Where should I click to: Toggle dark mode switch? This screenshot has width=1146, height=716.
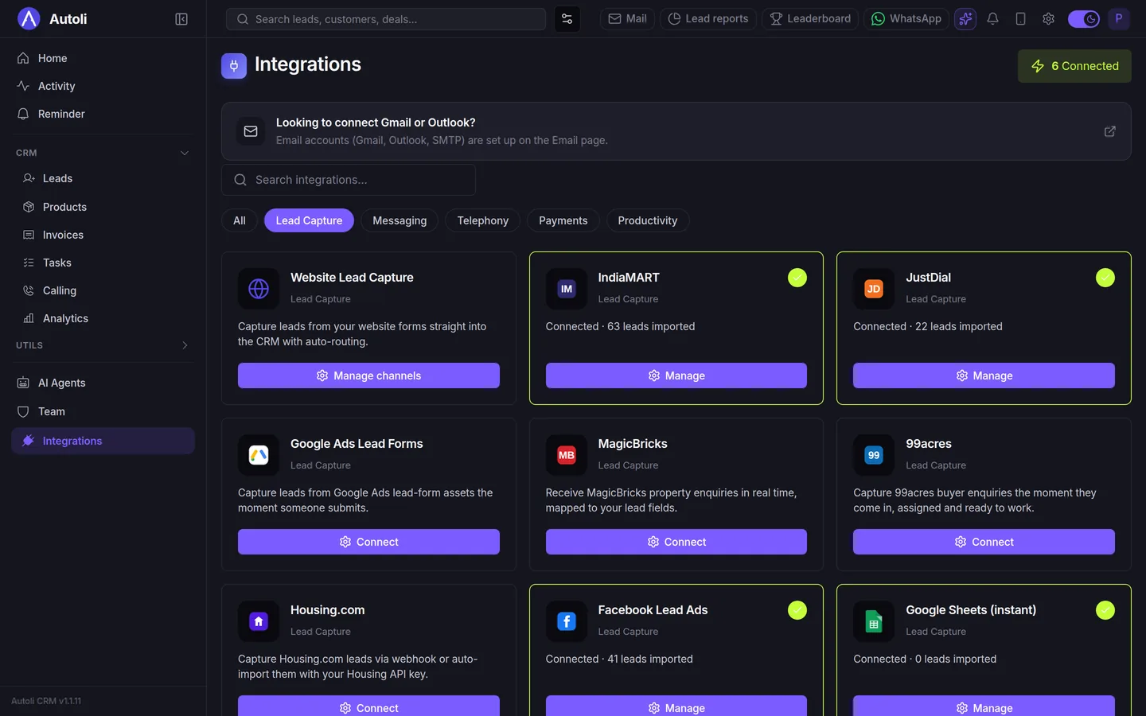[1083, 19]
